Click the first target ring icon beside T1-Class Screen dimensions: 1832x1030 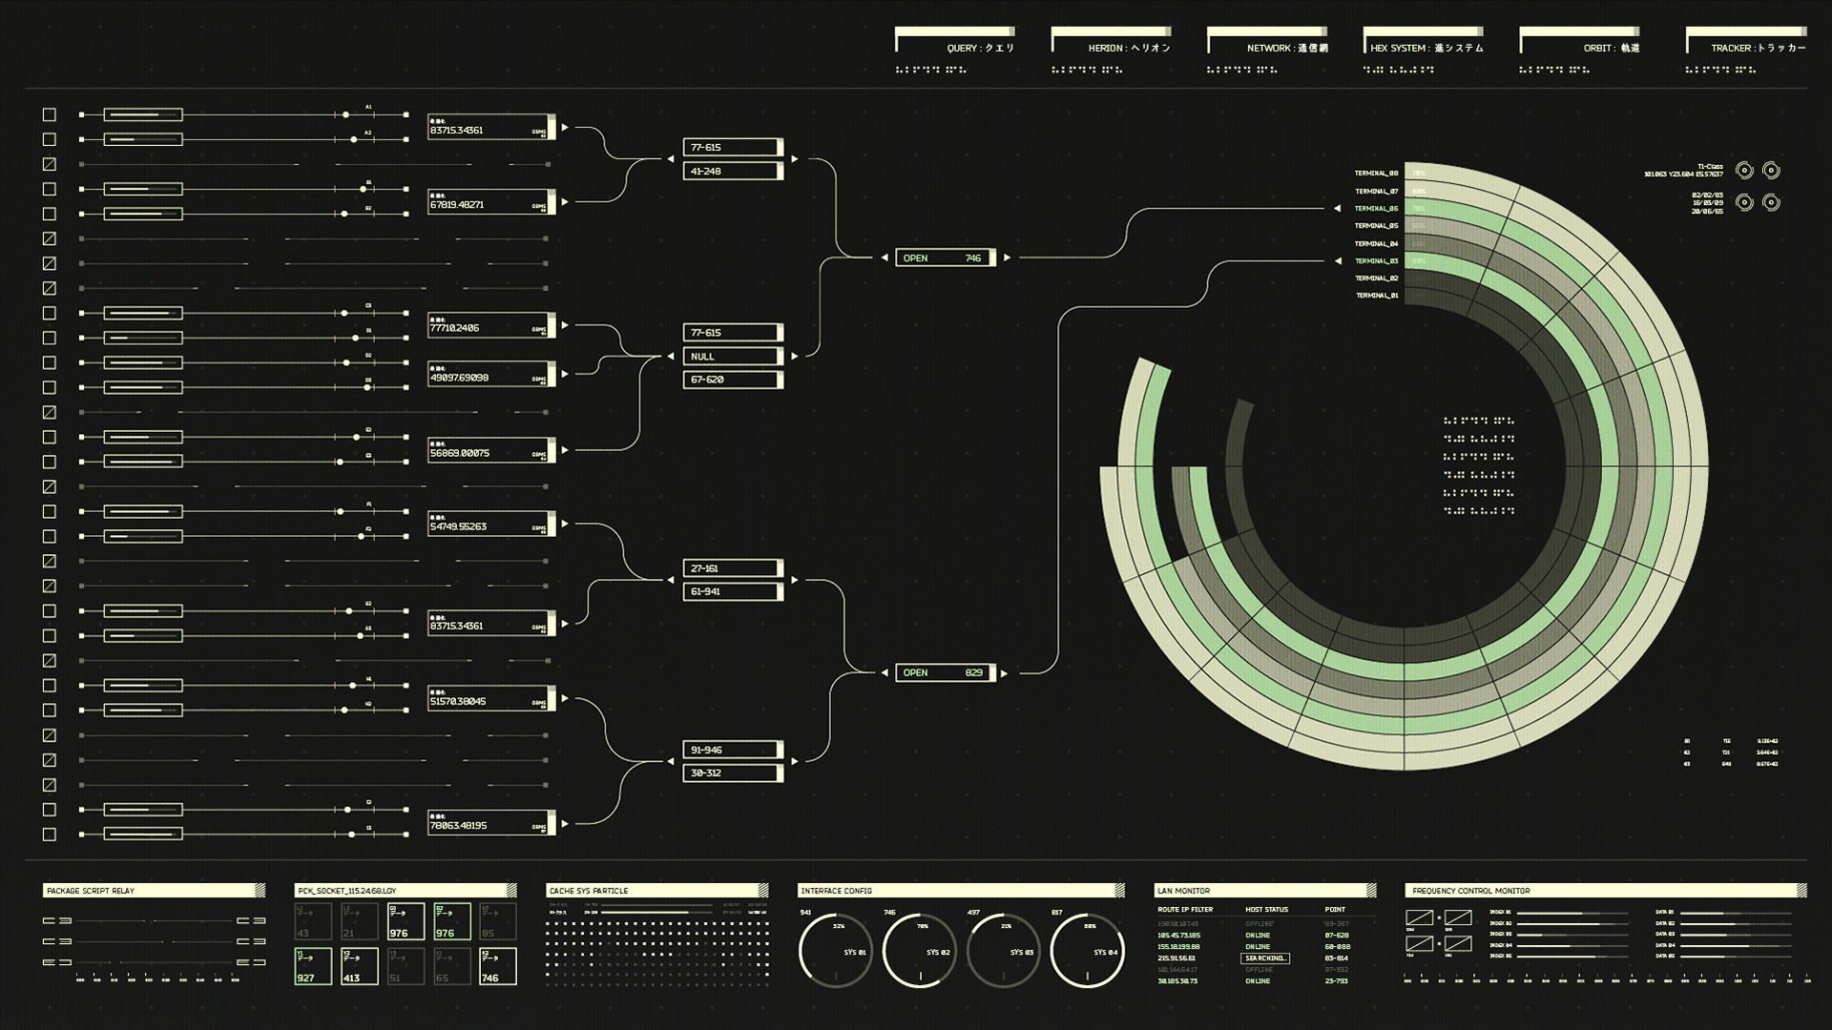[1744, 171]
